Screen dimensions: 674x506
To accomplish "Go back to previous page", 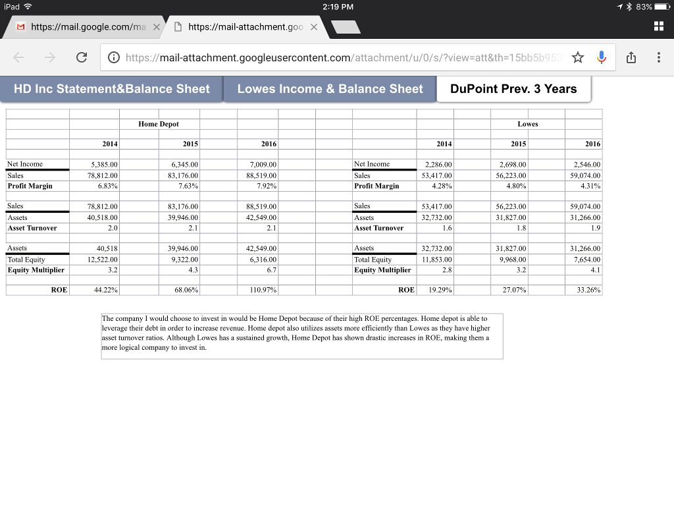I will click(18, 57).
